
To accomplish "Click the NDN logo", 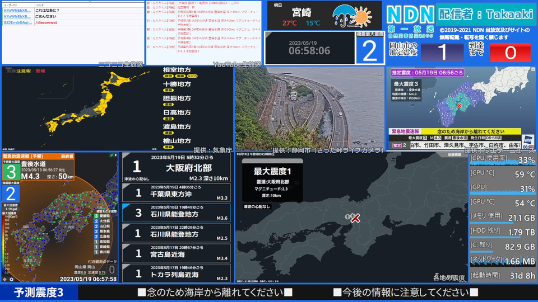I will pos(410,15).
